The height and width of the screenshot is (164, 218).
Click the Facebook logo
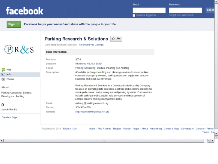[25, 11]
